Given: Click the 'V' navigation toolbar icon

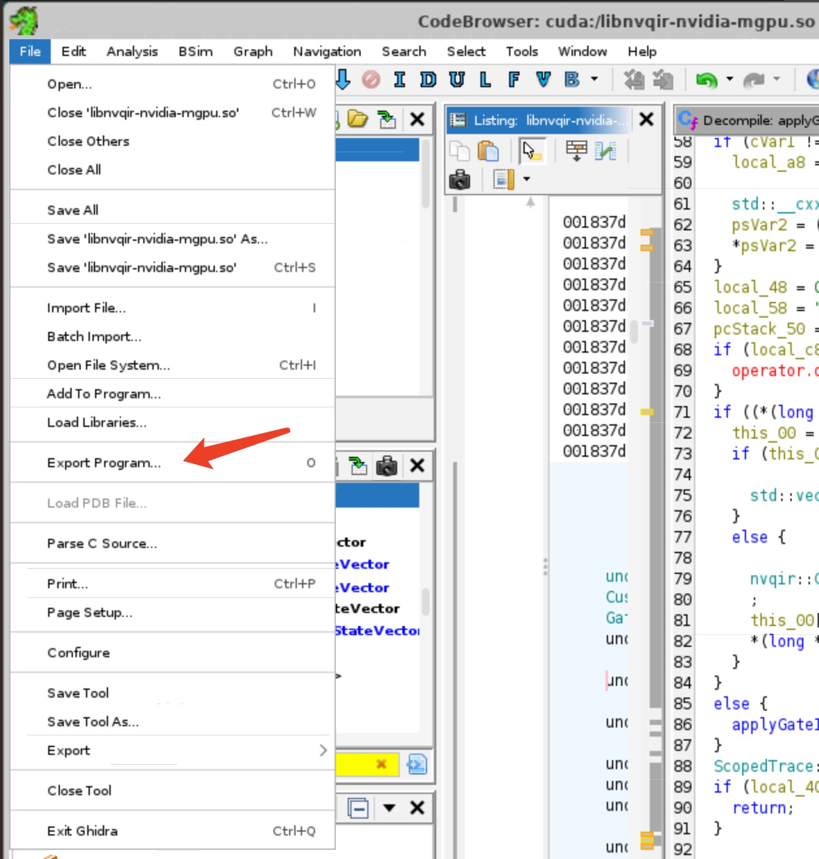Looking at the screenshot, I should (542, 79).
